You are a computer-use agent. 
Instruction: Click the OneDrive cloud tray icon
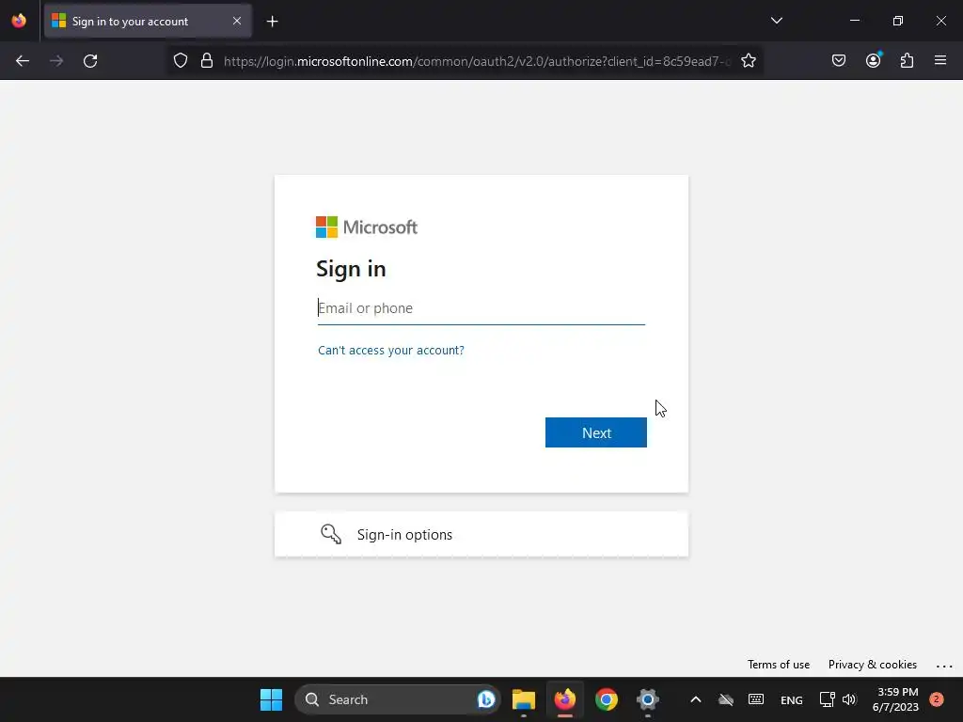[726, 699]
